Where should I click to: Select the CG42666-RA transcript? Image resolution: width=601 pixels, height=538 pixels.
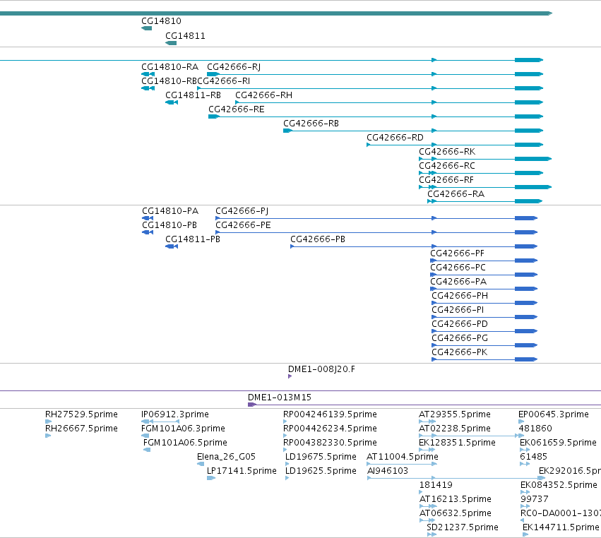coord(456,195)
